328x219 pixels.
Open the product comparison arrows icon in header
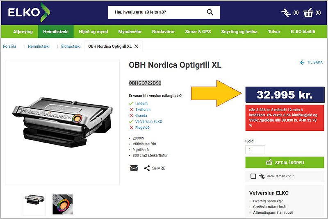click(286, 13)
